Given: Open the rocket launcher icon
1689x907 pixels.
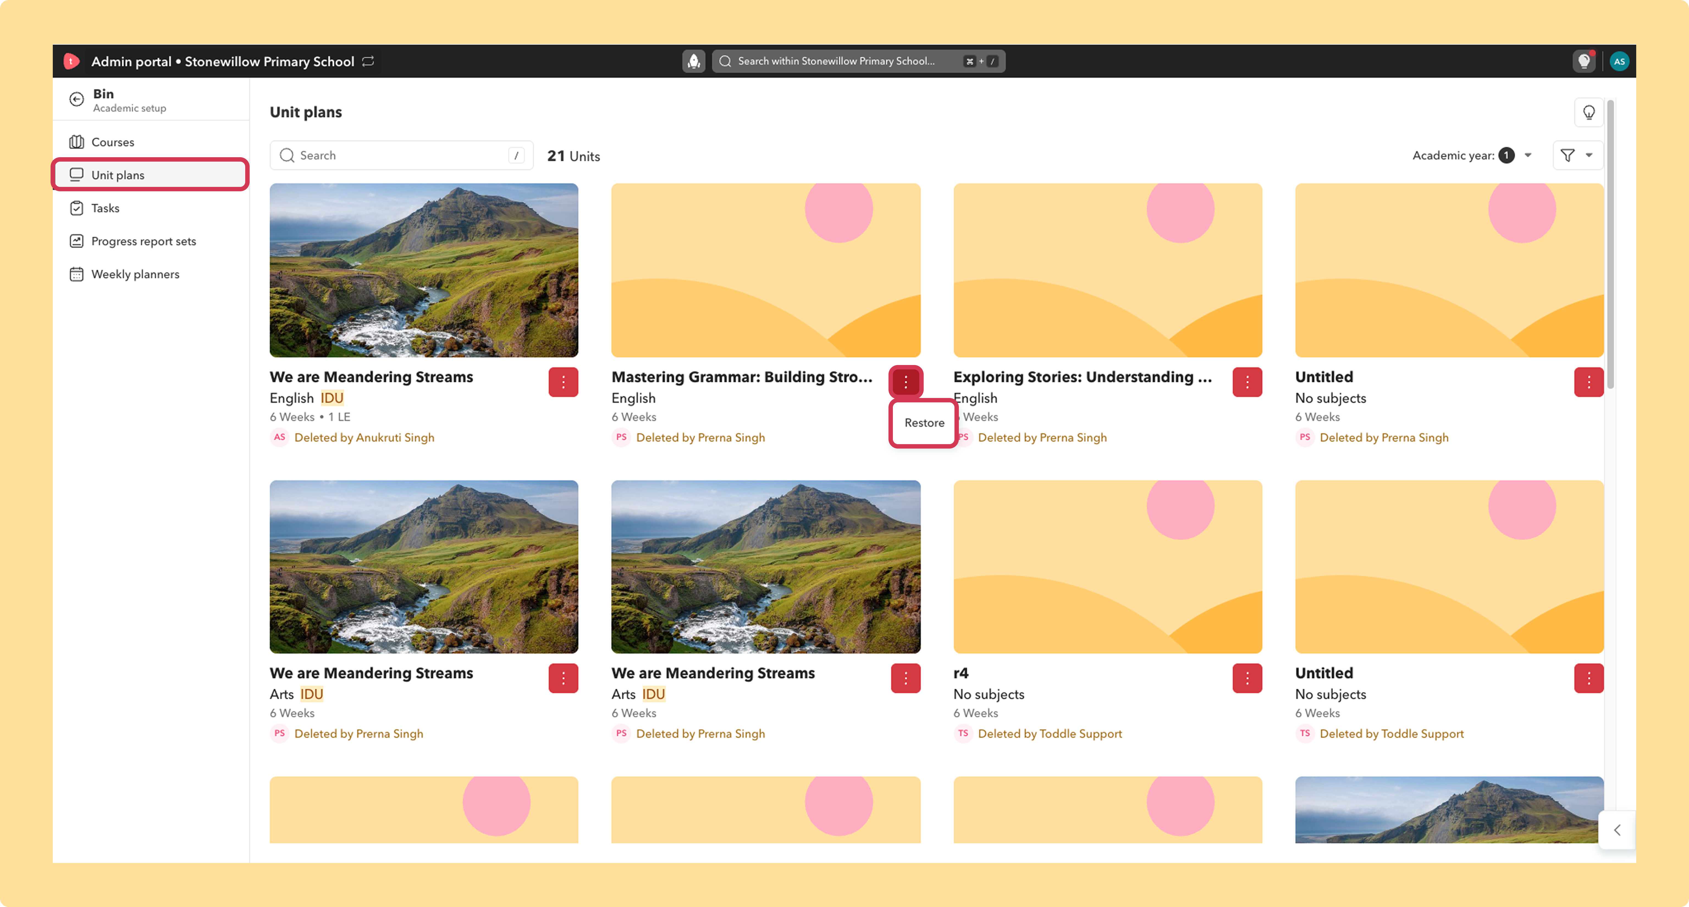Looking at the screenshot, I should [x=694, y=61].
